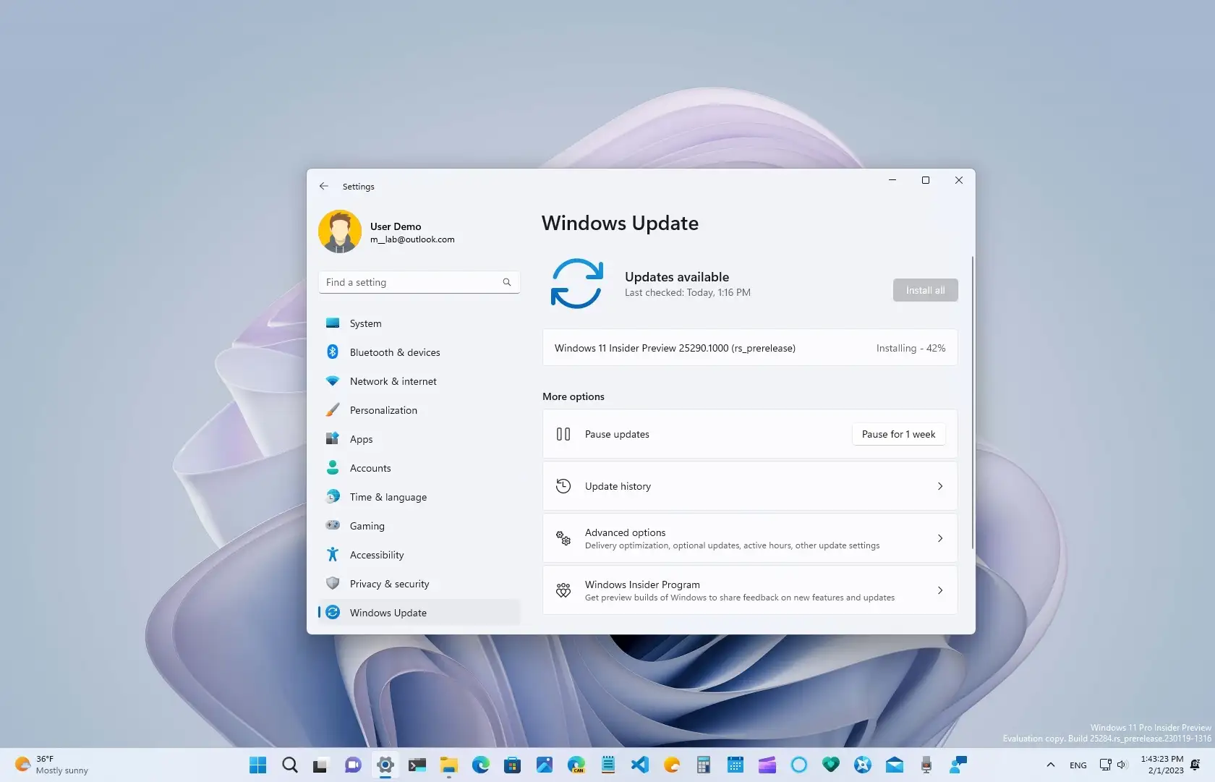Expand Windows Insider Program chevron
The image size is (1215, 782).
pyautogui.click(x=939, y=590)
